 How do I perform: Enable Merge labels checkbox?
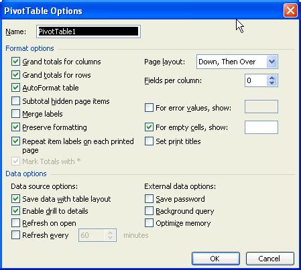point(15,114)
